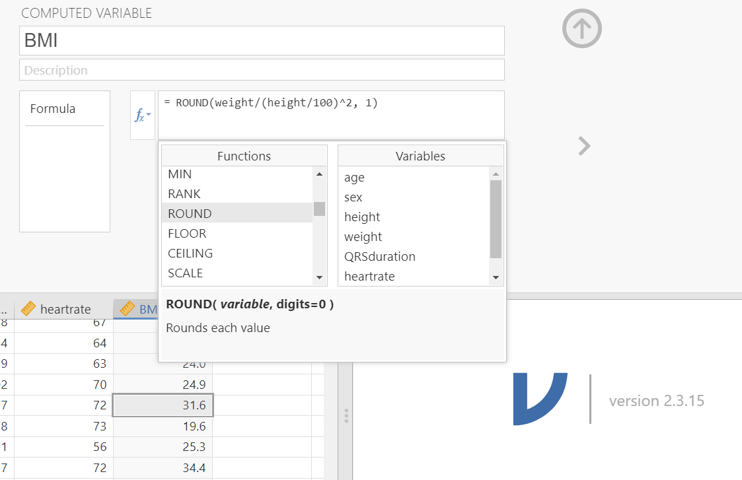The width and height of the screenshot is (742, 480).
Task: Click the Description input field
Action: tap(262, 70)
